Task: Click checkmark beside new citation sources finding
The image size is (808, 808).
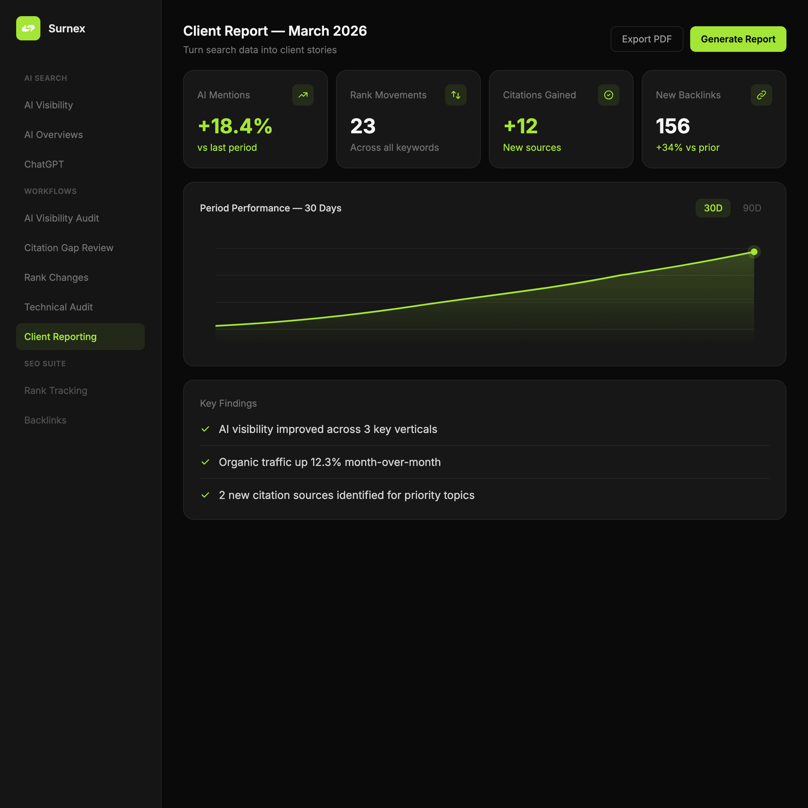Action: click(205, 495)
